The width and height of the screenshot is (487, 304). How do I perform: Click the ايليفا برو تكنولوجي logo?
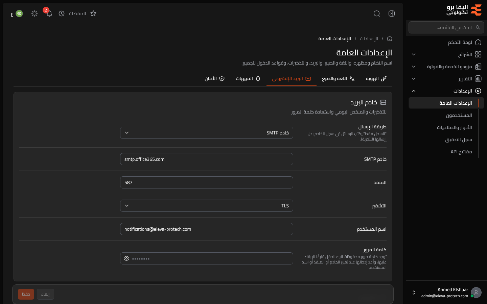click(464, 10)
